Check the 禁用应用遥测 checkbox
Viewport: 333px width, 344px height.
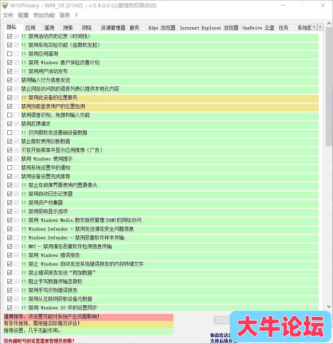[10, 54]
